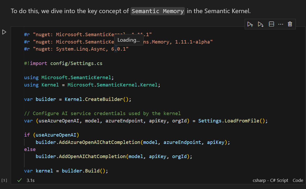Viewport: 306px width, 189px height.
Task: Execute above cells from the cell toolbar
Action: (250, 24)
